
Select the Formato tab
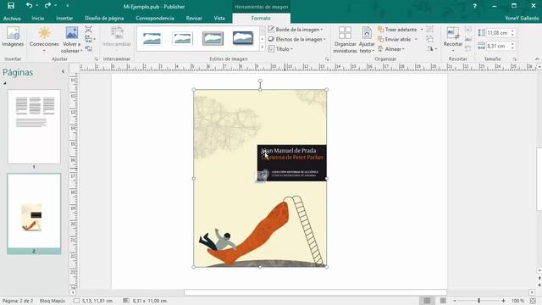(261, 19)
